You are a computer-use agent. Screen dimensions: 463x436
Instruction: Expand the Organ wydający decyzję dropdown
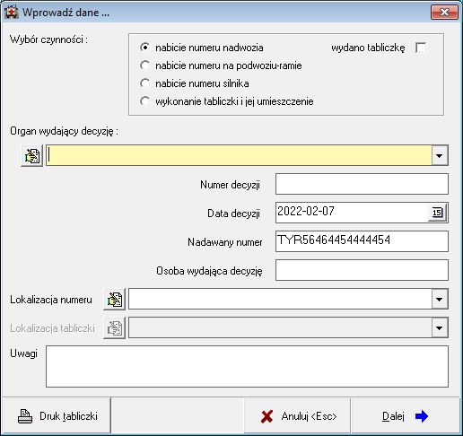pyautogui.click(x=440, y=155)
